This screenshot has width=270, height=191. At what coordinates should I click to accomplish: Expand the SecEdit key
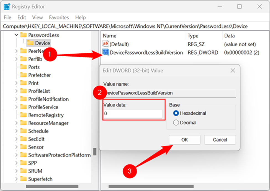tap(16, 139)
